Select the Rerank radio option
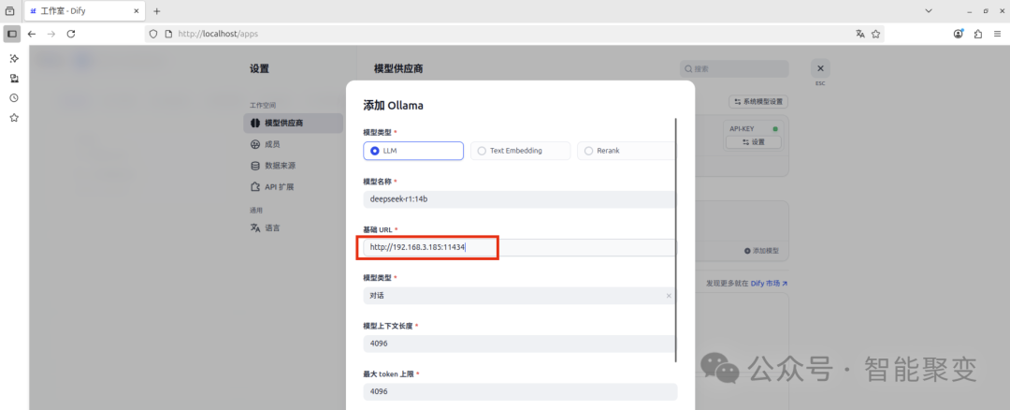1010x410 pixels. pyautogui.click(x=626, y=151)
